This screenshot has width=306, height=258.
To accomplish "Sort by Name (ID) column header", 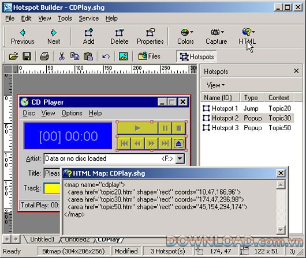I will pos(220,97).
